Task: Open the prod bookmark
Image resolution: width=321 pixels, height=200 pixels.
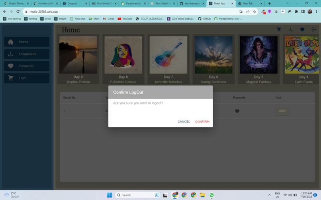Action: [x=45, y=19]
